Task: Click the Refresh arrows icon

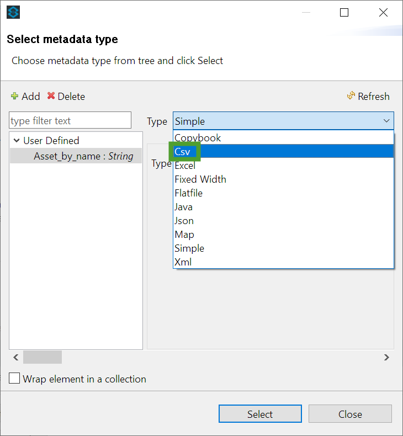Action: [x=351, y=95]
